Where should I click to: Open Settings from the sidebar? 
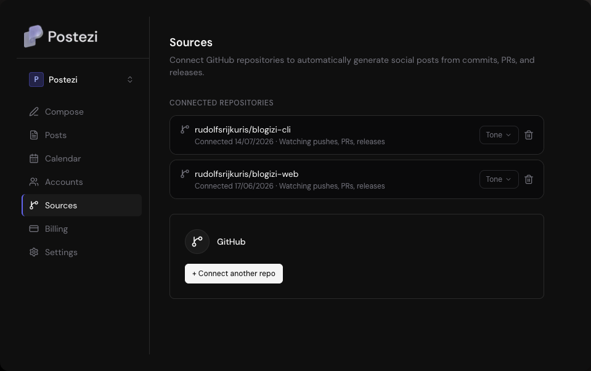(82, 252)
